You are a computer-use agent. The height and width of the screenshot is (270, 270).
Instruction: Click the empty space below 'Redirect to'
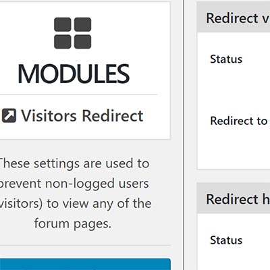[234, 148]
